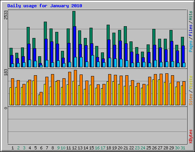Click the 183 axis label

(x=6, y=73)
